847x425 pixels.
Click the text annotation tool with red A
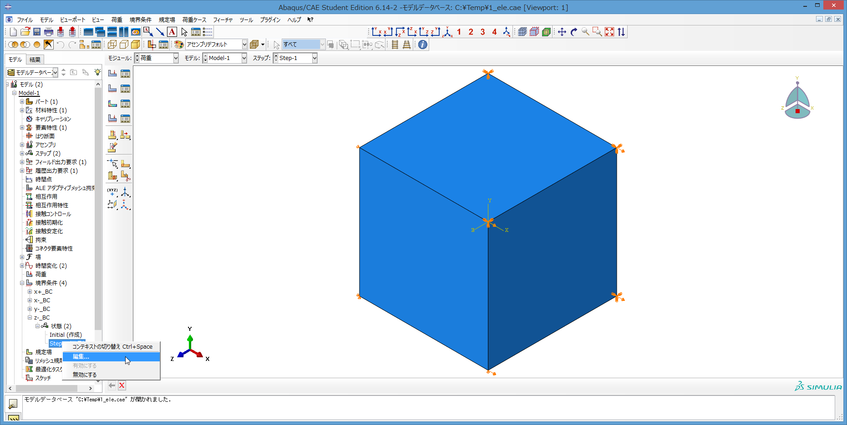point(172,32)
